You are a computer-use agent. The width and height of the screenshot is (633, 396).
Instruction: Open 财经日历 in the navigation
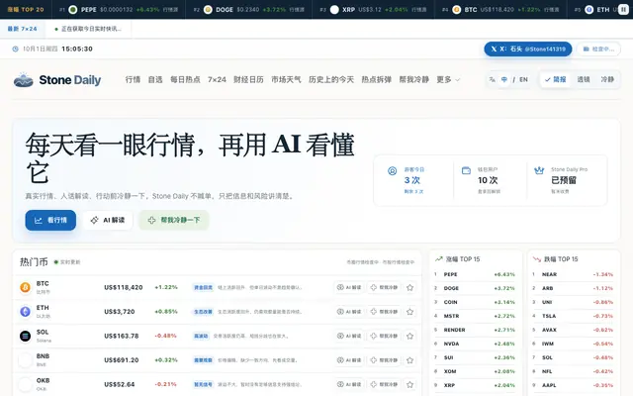click(x=248, y=79)
